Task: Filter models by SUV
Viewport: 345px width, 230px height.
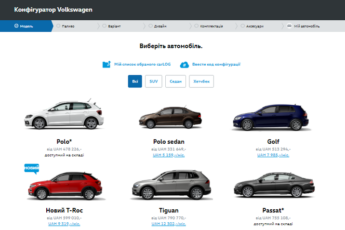Action: [x=154, y=81]
